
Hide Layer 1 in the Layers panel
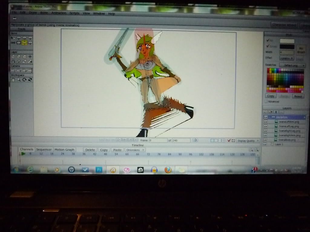point(265,144)
